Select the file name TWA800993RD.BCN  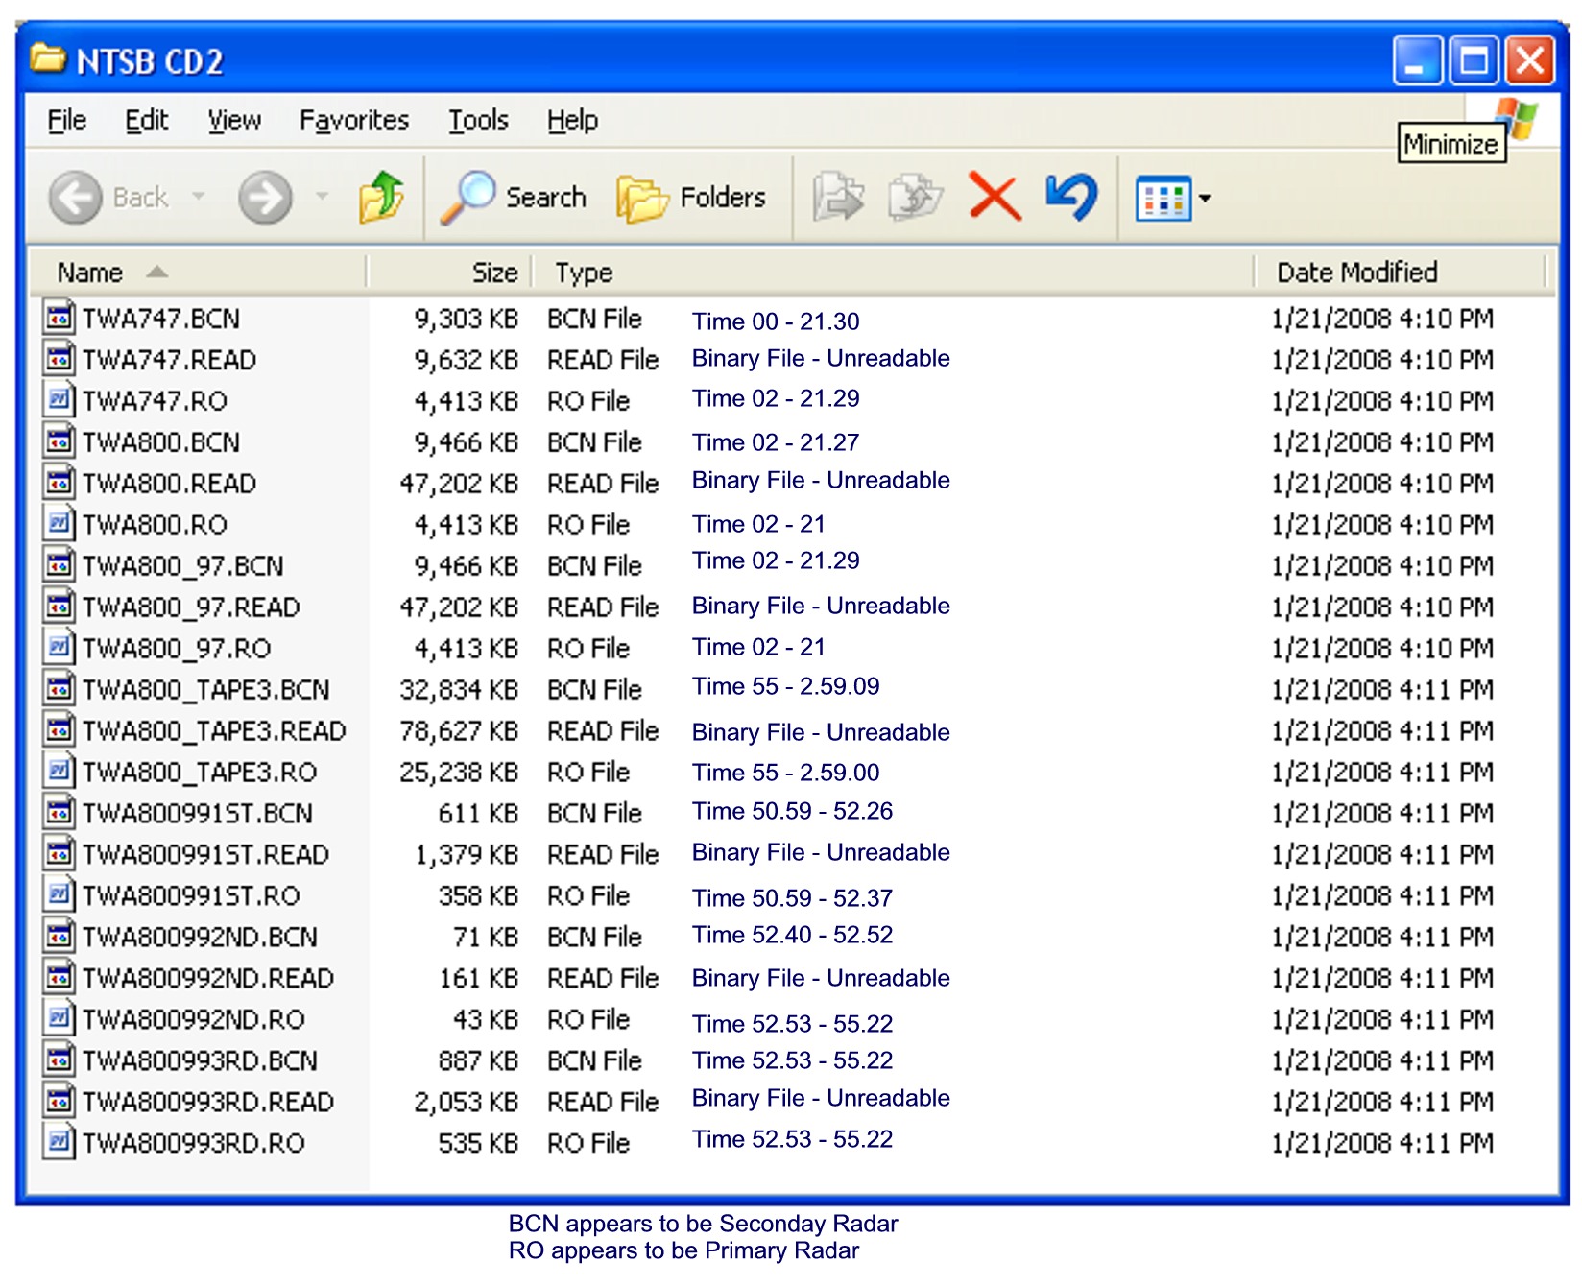pos(200,1061)
